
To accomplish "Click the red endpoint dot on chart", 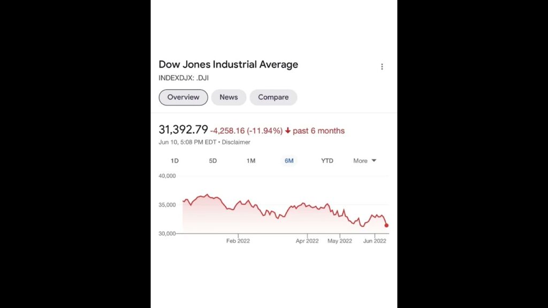I will [x=386, y=225].
